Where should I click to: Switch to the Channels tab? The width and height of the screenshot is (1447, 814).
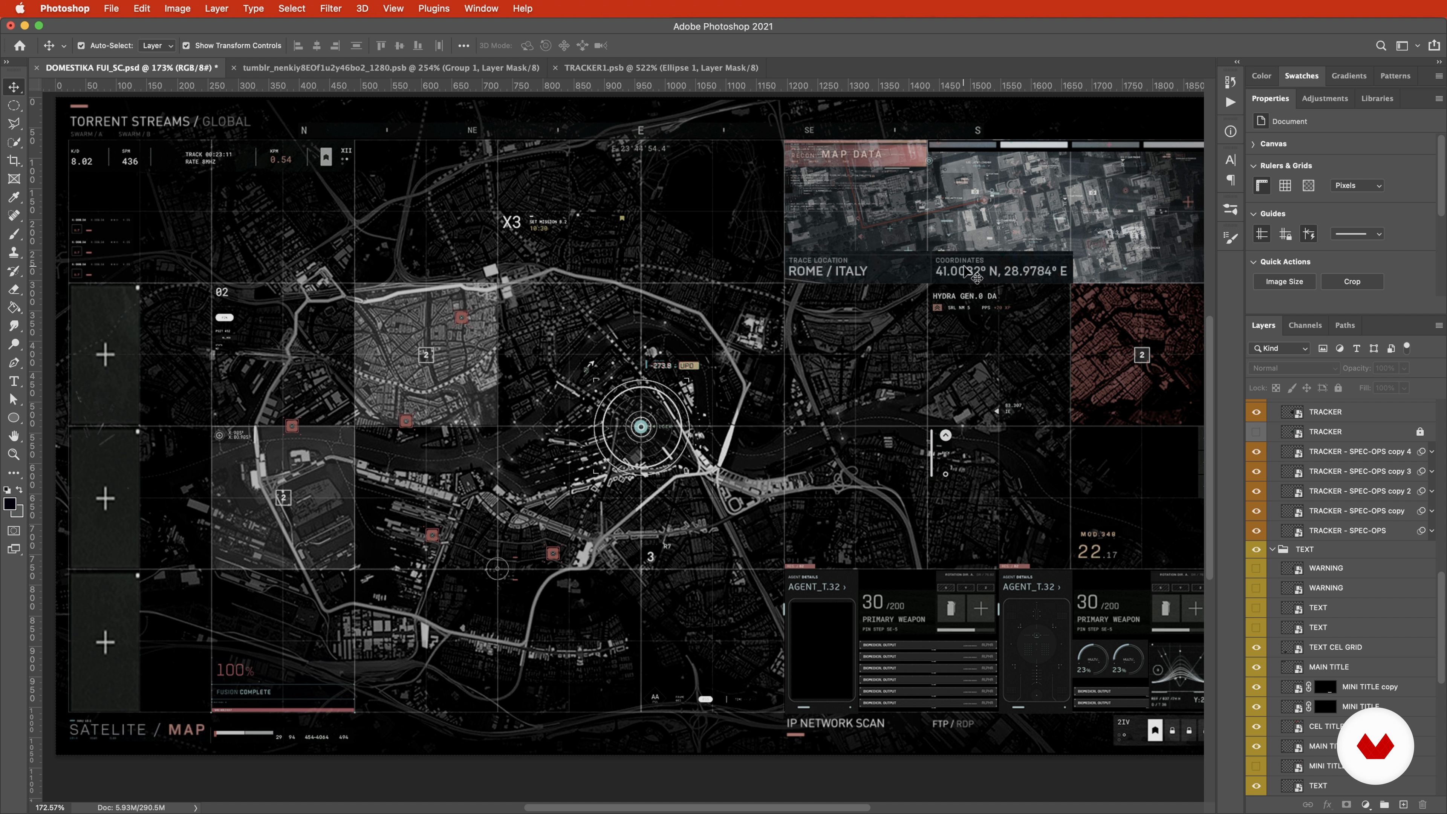coord(1305,325)
